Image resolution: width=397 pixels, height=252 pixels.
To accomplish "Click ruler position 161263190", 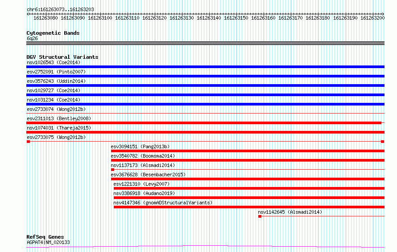I will [x=345, y=18].
